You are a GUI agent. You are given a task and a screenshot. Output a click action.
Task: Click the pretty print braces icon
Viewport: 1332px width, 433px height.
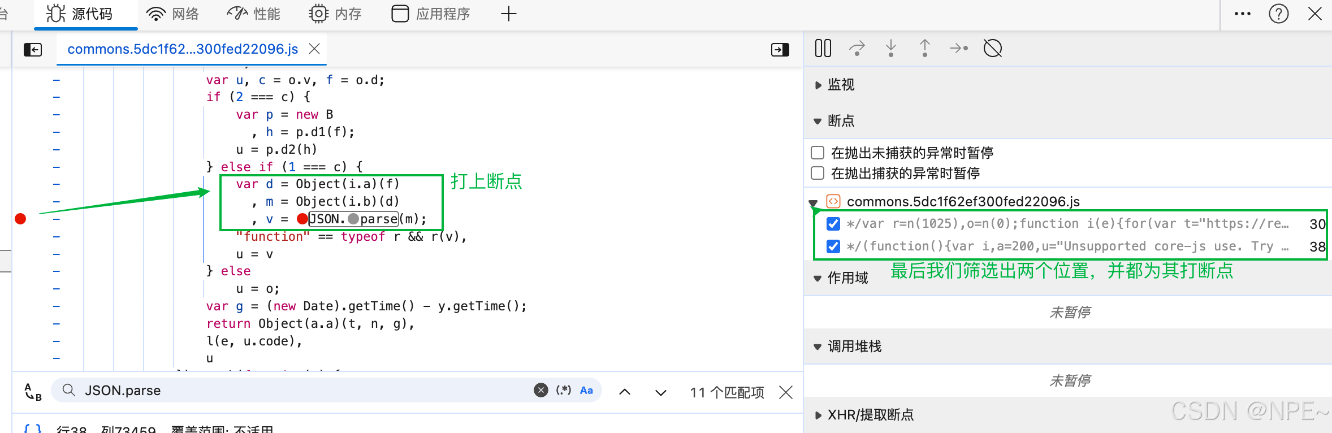(x=33, y=428)
